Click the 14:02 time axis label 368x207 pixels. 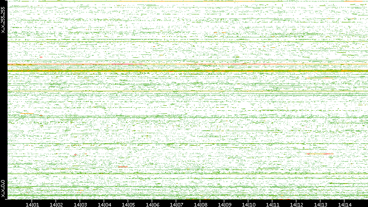coord(56,205)
